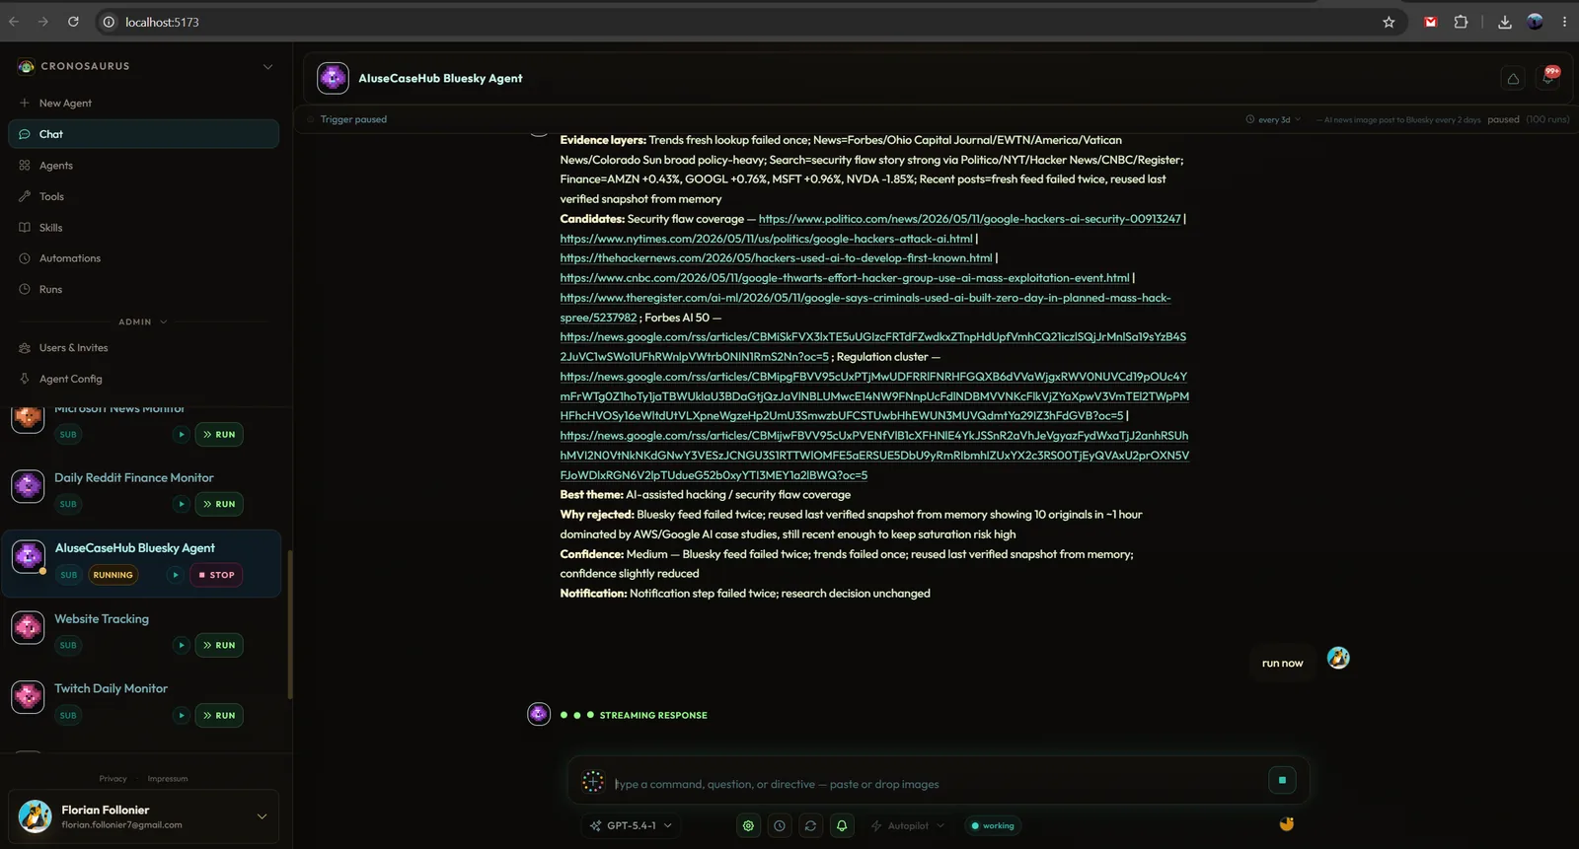Open the politico.com security link
Screen dimensions: 1579x849
[969, 219]
